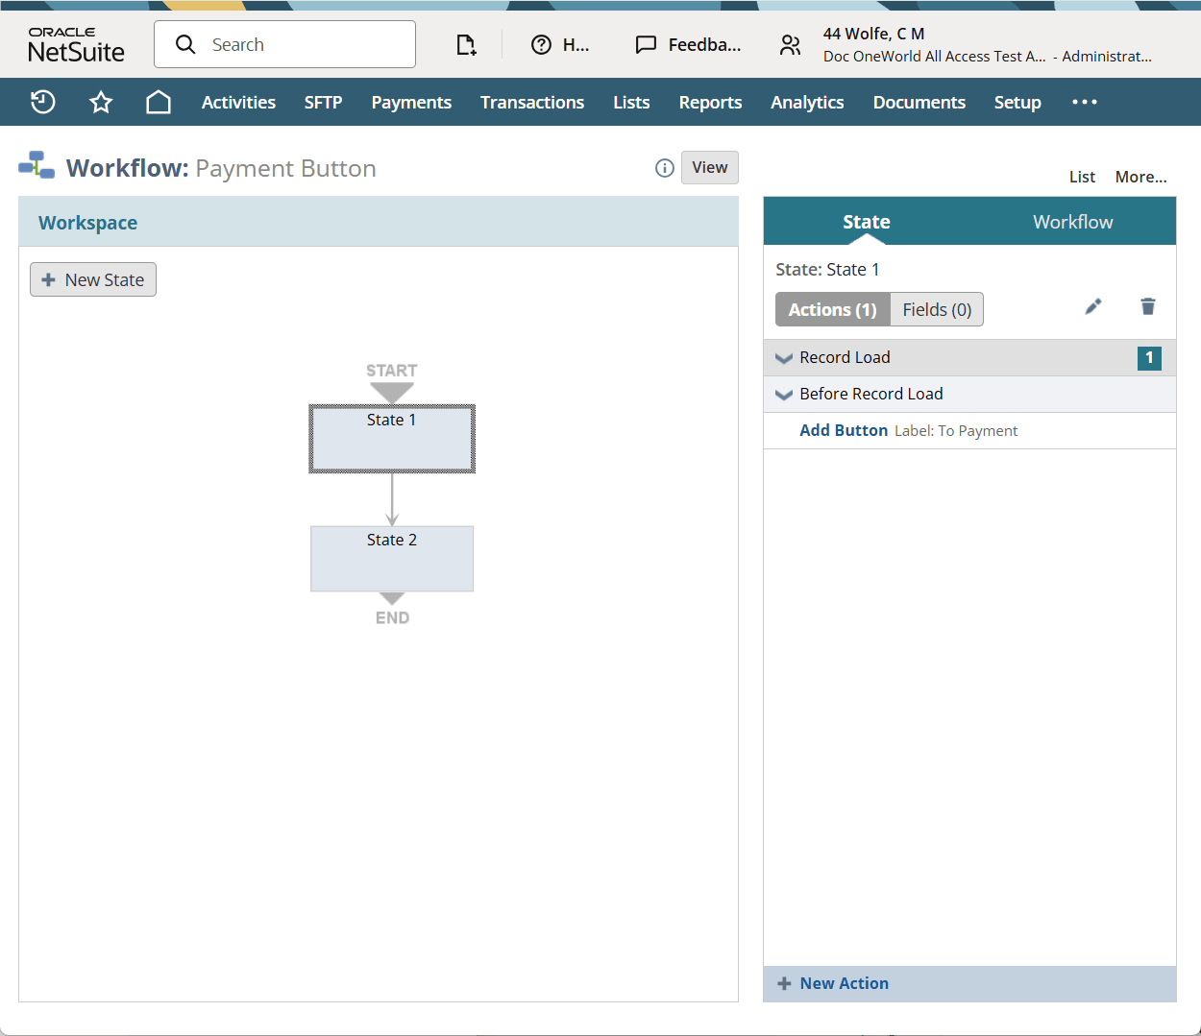Open the Documents menu
This screenshot has height=1036, width=1201.
coord(919,102)
